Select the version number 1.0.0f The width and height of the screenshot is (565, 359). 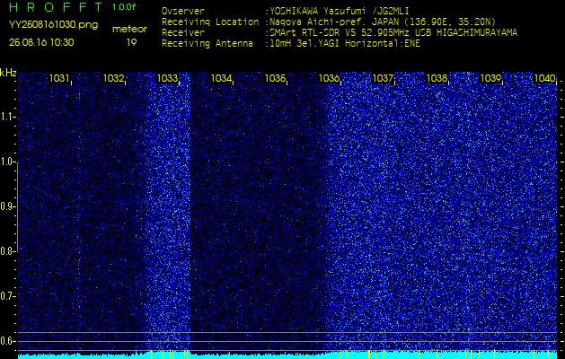point(124,7)
